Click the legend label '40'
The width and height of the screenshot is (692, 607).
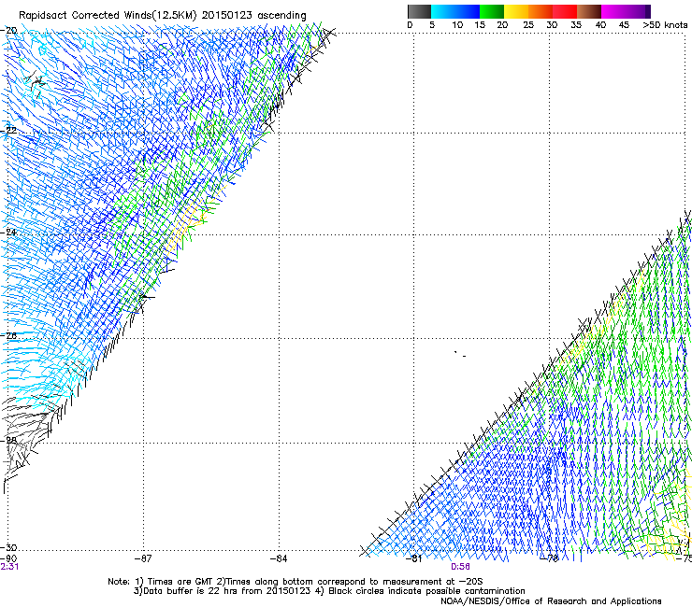click(600, 25)
